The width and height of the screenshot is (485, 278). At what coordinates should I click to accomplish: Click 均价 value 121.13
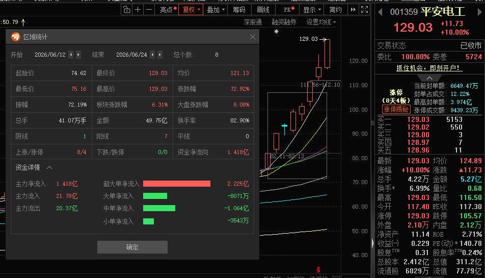point(240,73)
